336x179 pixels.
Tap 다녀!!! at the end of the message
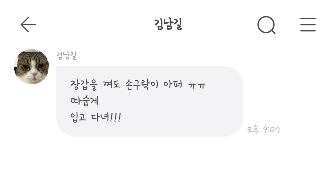(106, 117)
